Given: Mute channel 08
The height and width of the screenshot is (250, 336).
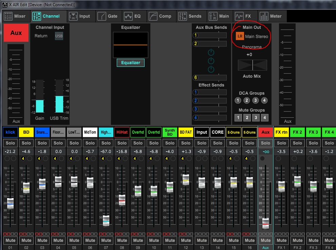Looking at the screenshot, I should click(122, 241).
